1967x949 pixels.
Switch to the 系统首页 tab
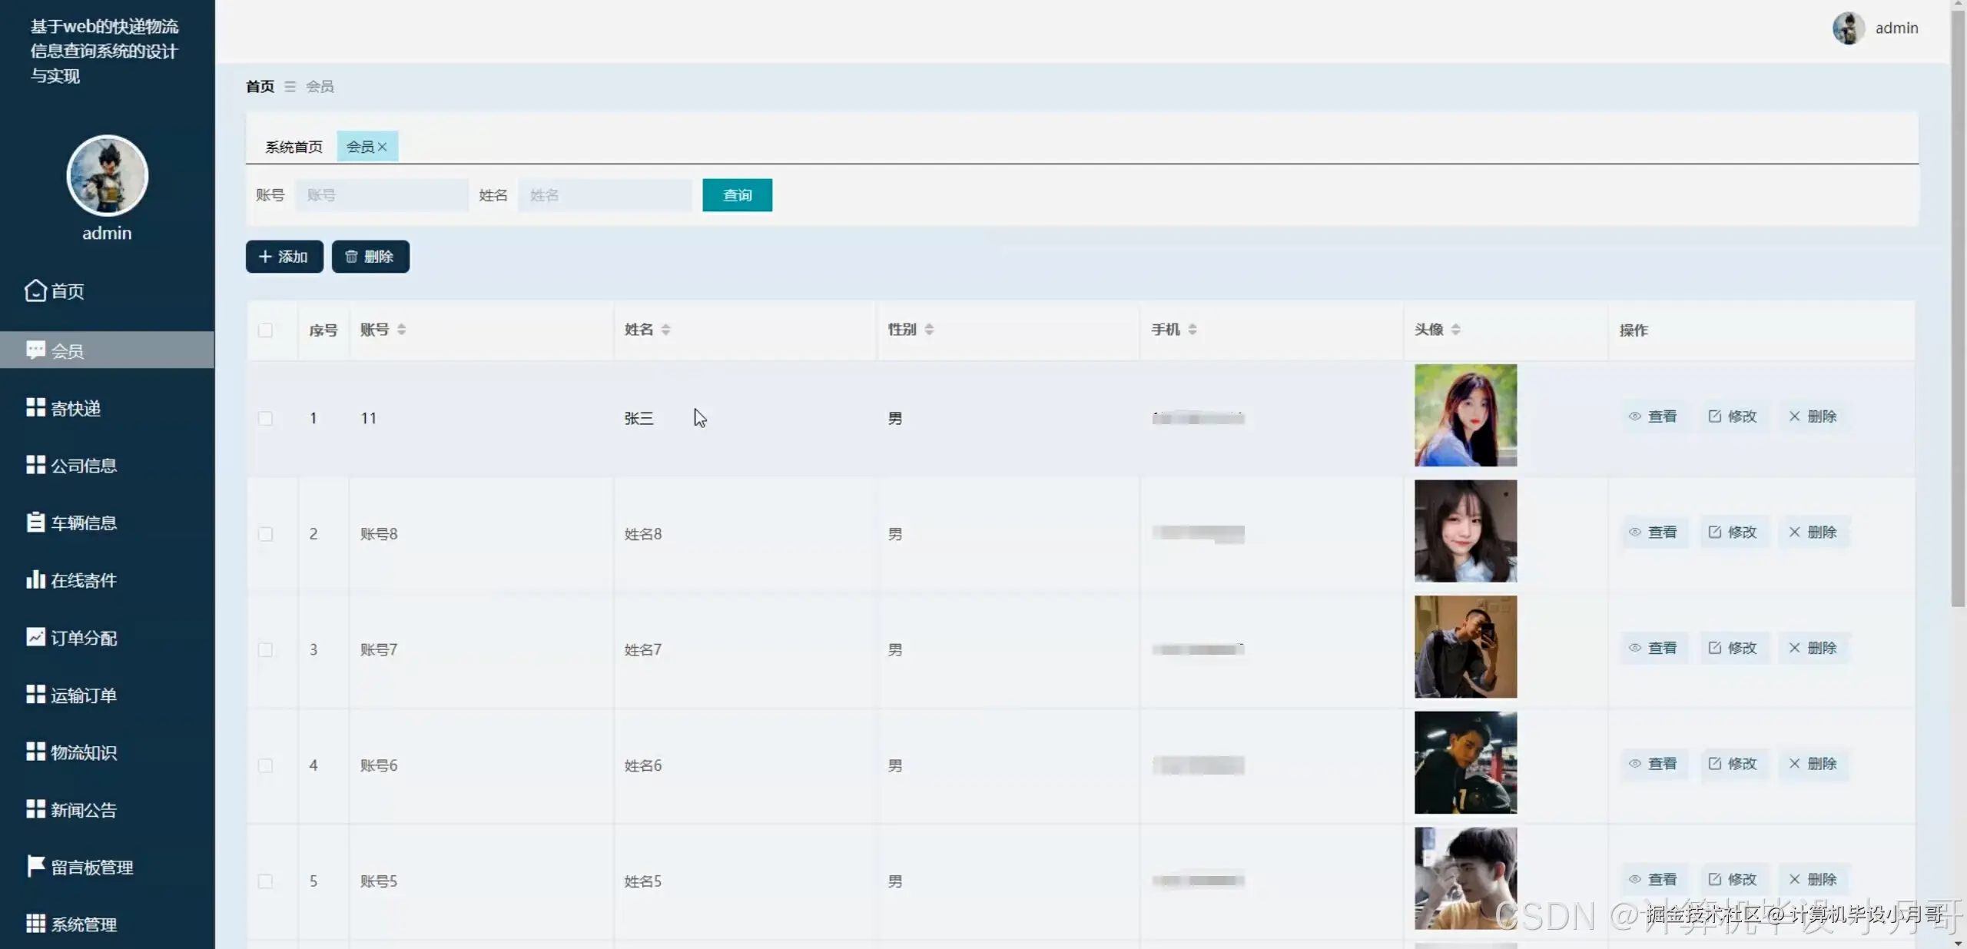point(294,147)
